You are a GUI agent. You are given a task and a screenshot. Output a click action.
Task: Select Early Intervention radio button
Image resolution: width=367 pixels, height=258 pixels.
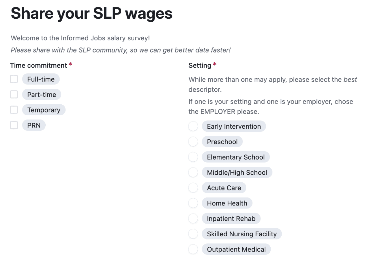click(193, 126)
